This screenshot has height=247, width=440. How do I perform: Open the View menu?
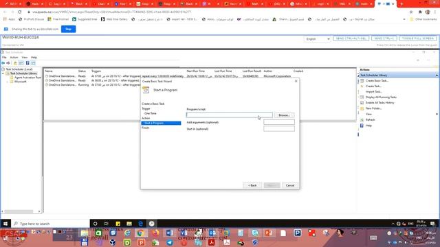(25, 58)
